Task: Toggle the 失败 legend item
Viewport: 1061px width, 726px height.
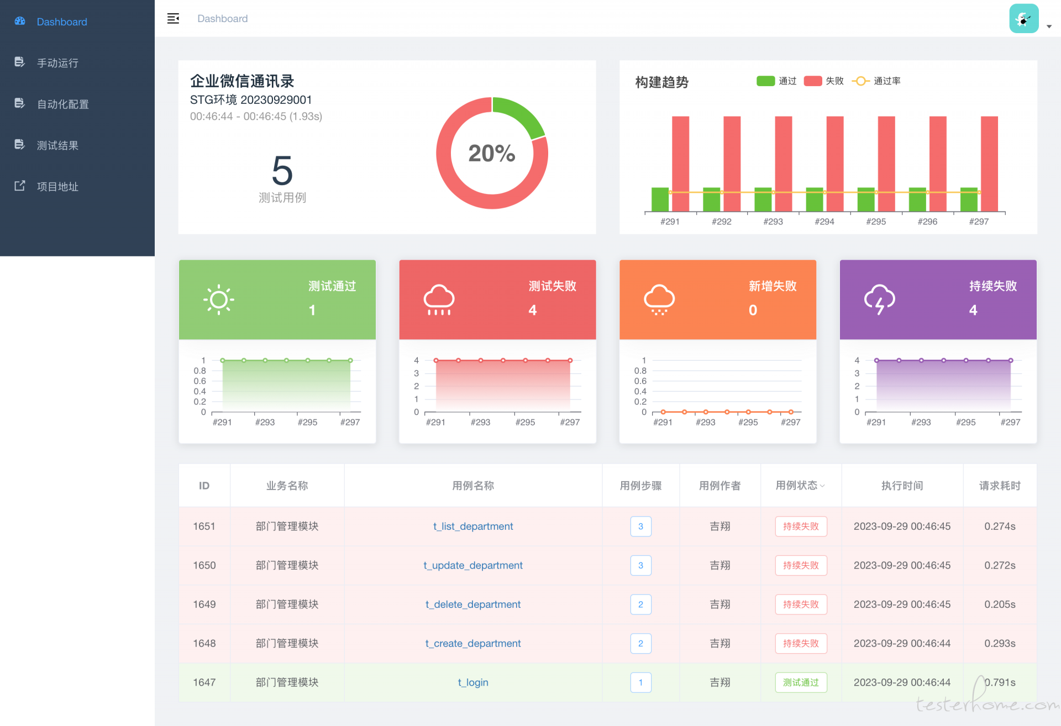Action: click(824, 81)
